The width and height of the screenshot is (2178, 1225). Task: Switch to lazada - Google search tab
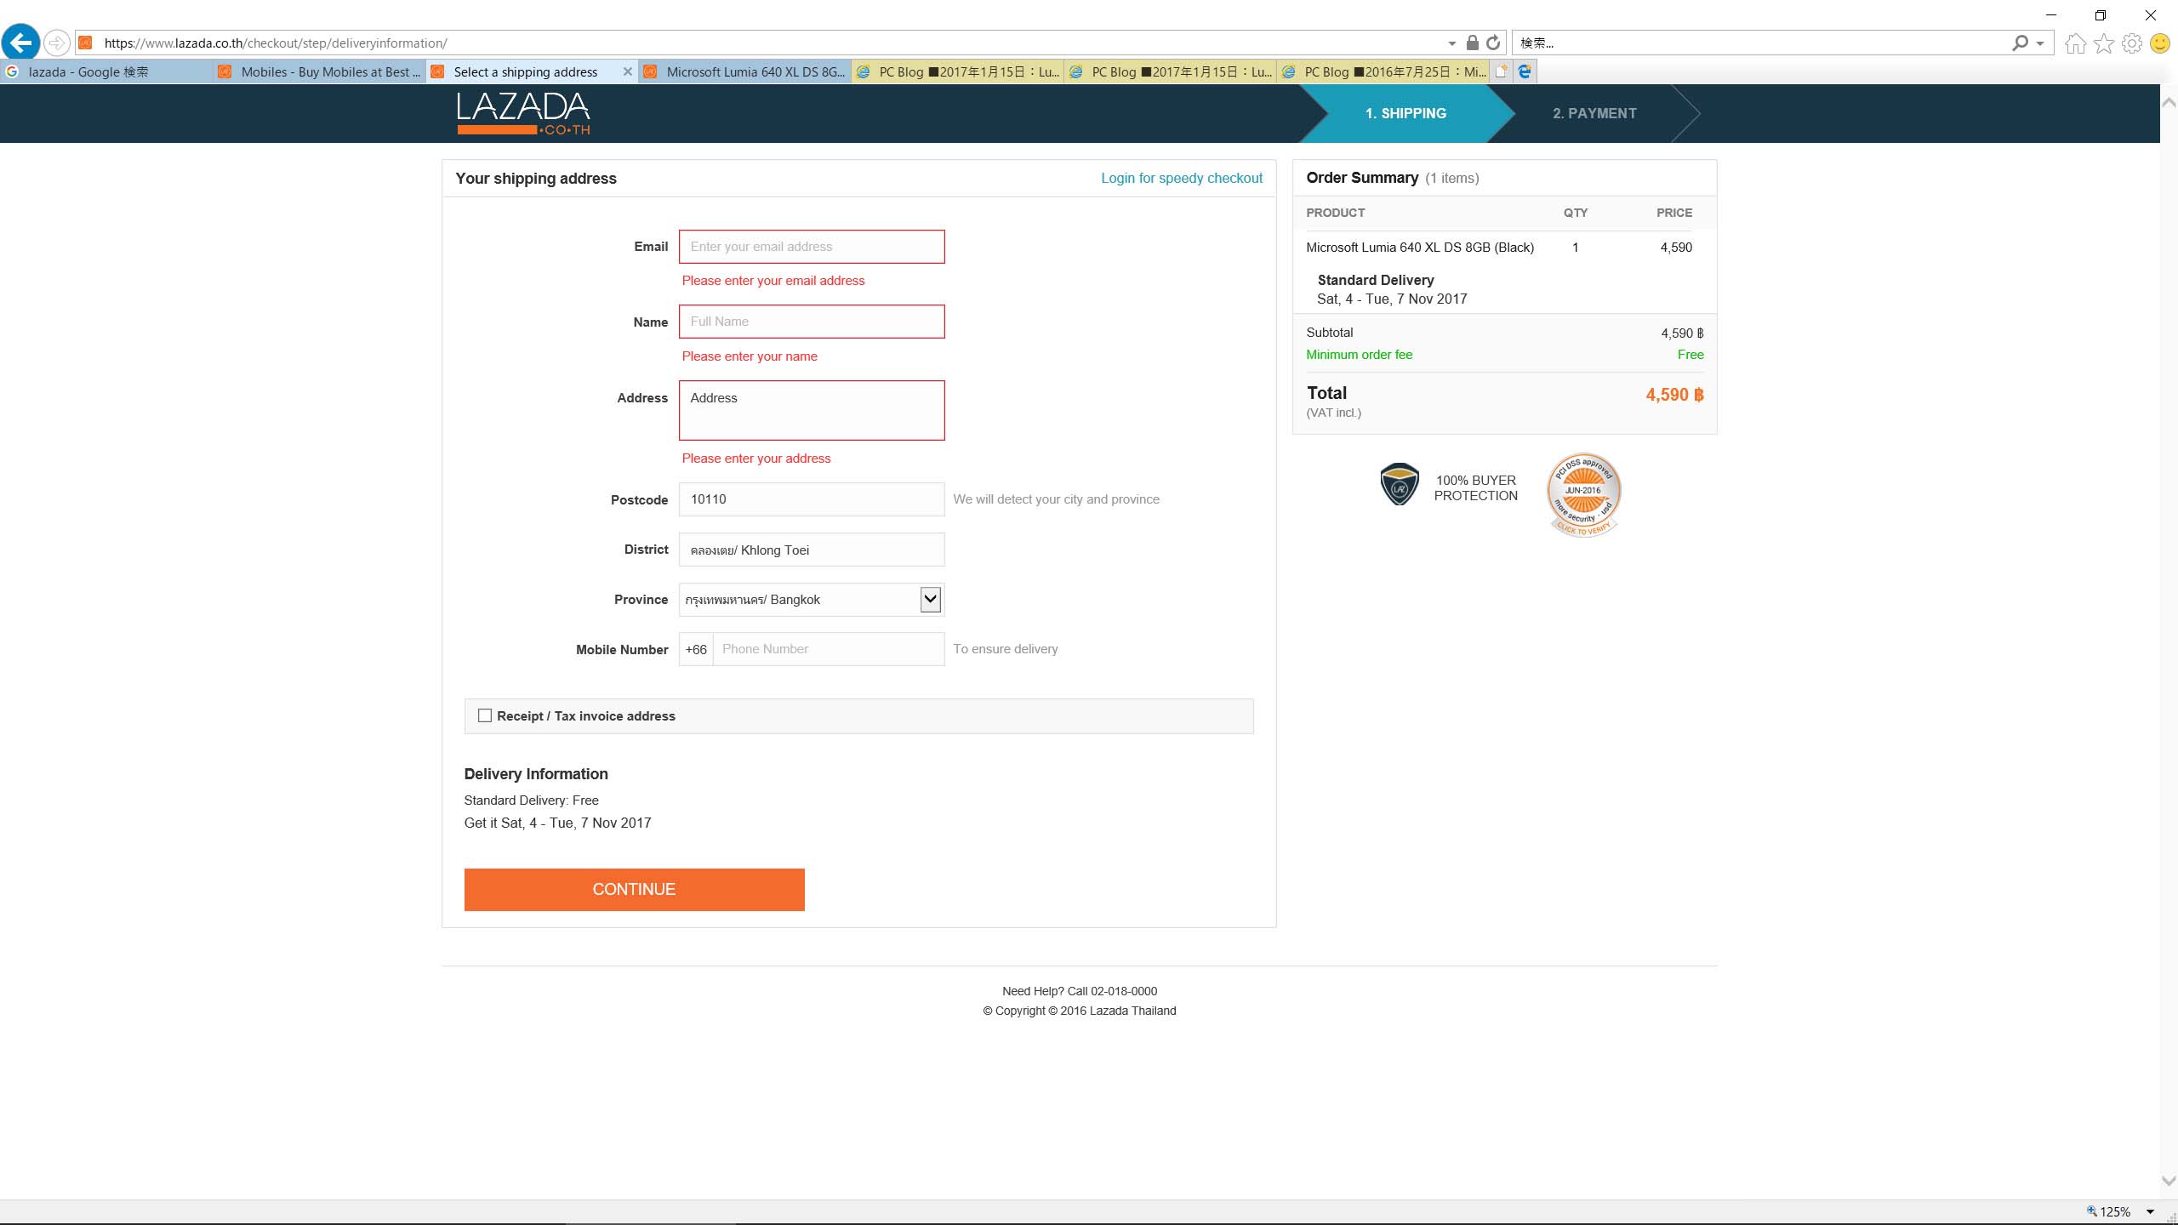pyautogui.click(x=106, y=71)
